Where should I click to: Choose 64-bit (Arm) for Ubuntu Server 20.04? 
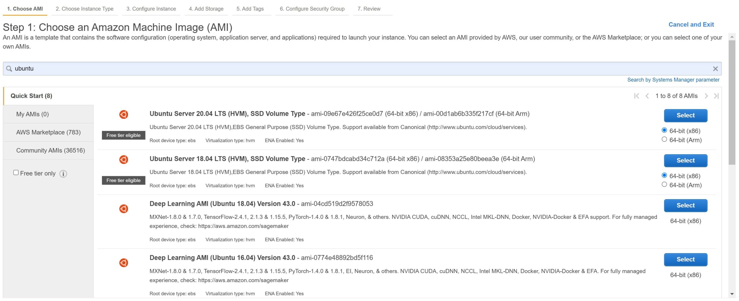(664, 140)
